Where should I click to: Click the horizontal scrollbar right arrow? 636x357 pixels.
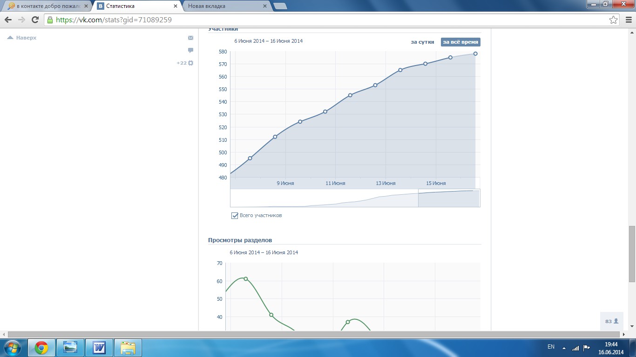pos(625,335)
